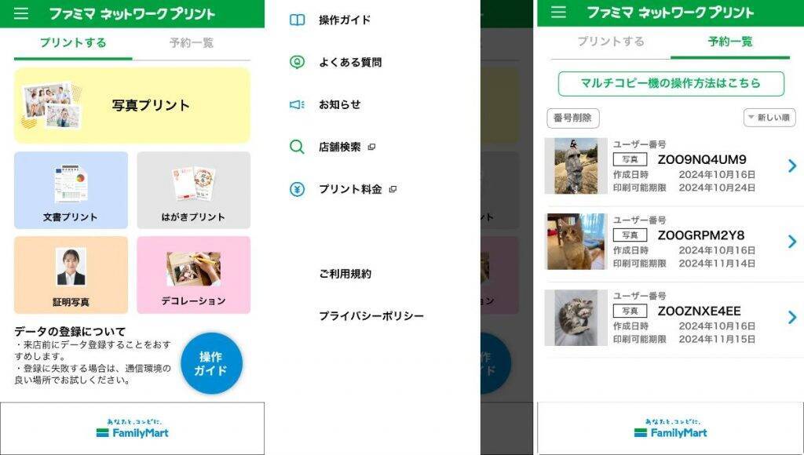Click マルチコピー機の操作方法はこちら button
This screenshot has width=804, height=455.
click(x=671, y=83)
